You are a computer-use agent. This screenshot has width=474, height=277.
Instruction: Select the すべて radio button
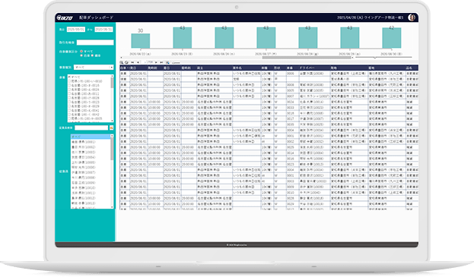pyautogui.click(x=81, y=52)
